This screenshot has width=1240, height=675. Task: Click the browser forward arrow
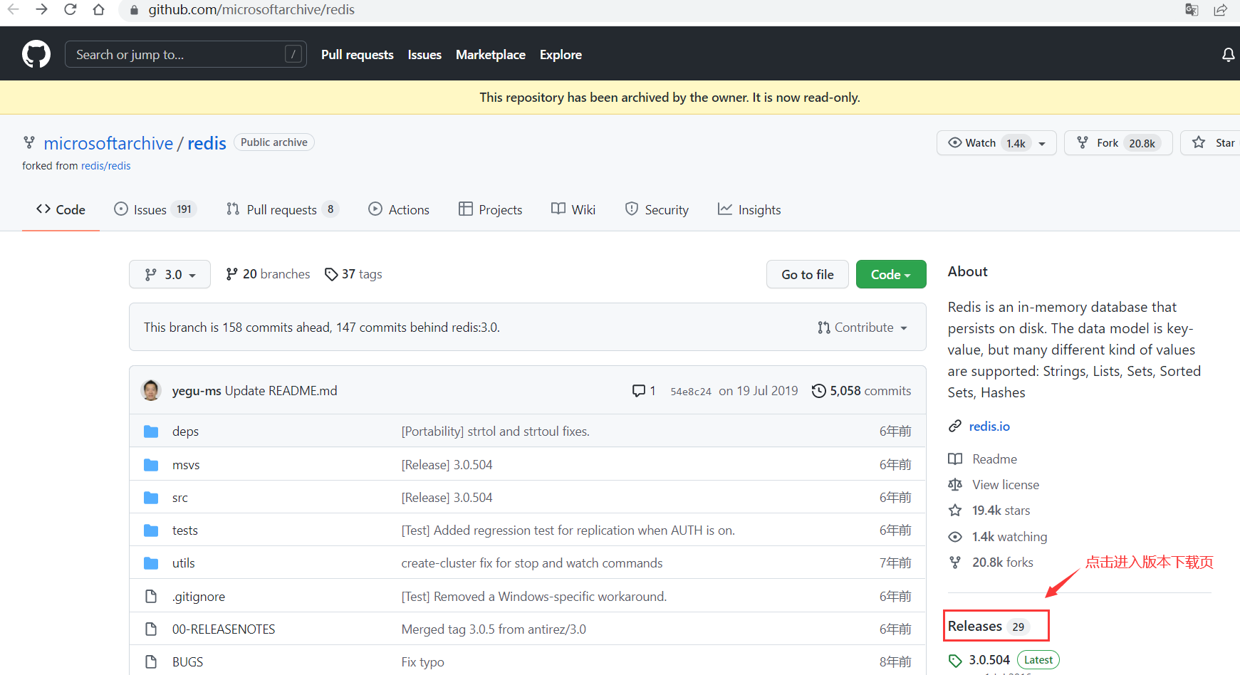(41, 9)
